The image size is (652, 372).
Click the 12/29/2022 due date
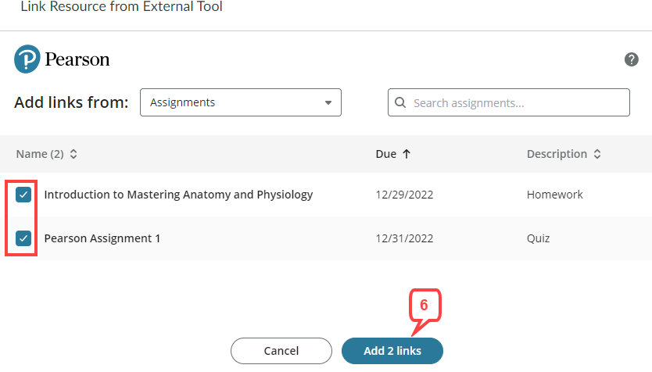[x=404, y=195]
